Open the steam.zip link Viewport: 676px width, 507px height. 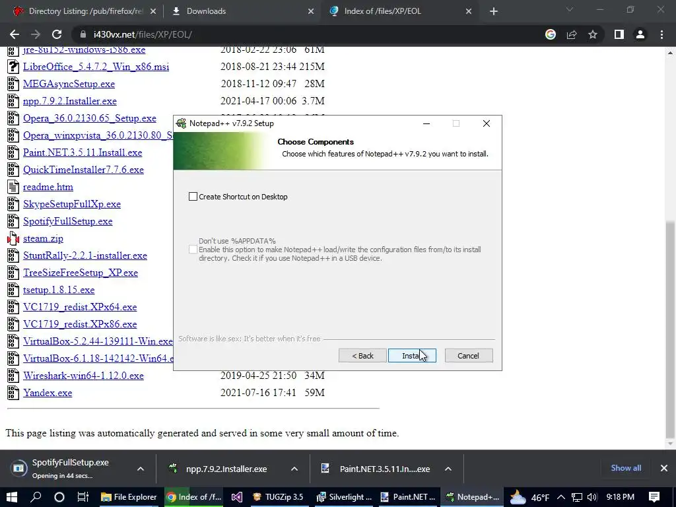43,238
